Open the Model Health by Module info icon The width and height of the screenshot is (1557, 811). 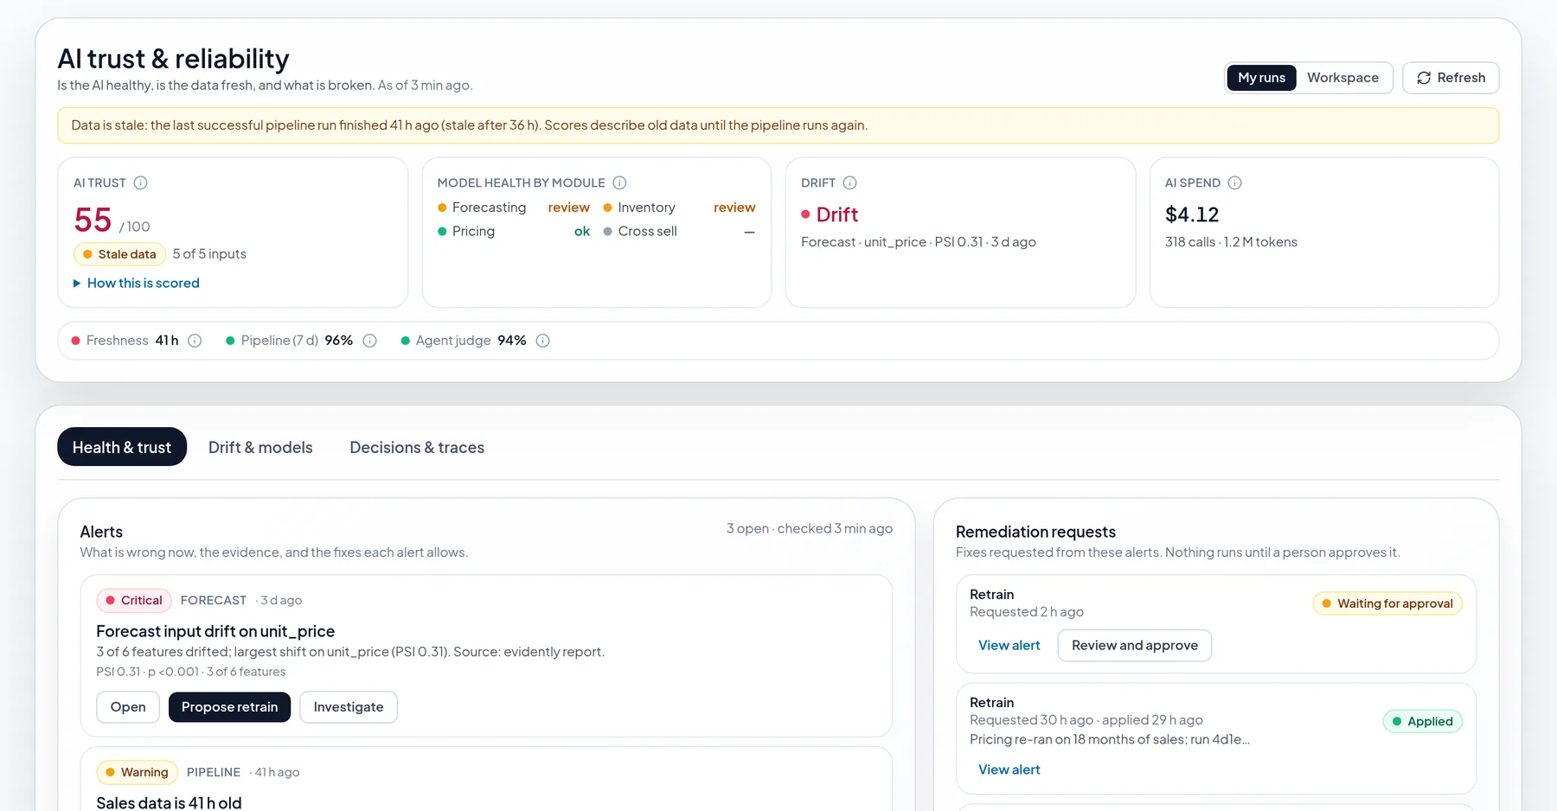click(619, 182)
